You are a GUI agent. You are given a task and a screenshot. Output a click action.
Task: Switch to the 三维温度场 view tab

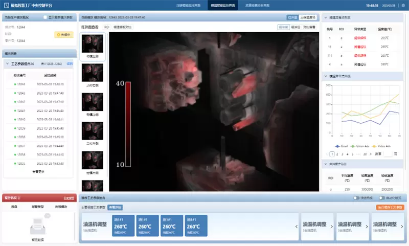[x=308, y=17]
